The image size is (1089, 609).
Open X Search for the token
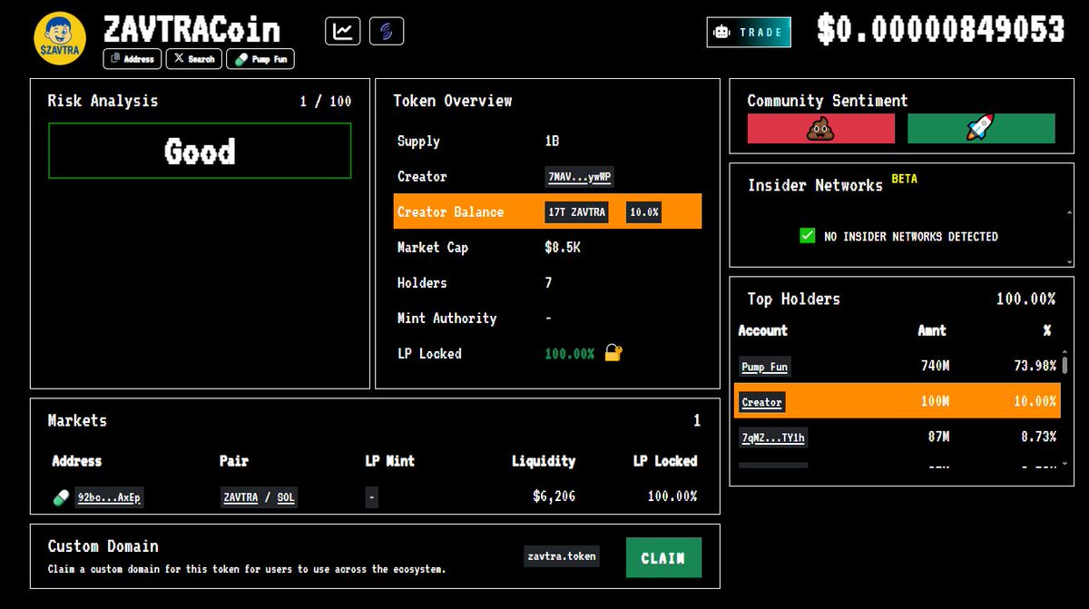(193, 59)
